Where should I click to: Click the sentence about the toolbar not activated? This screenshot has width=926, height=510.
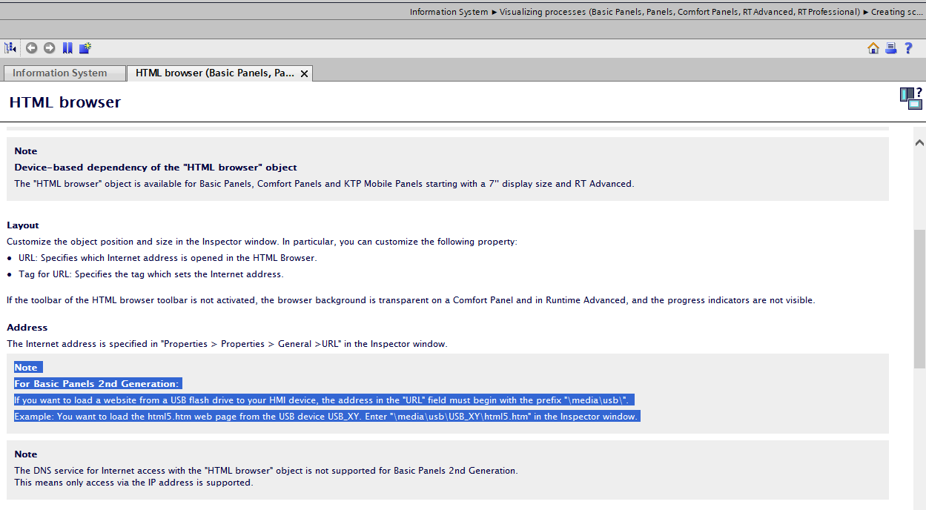(411, 300)
